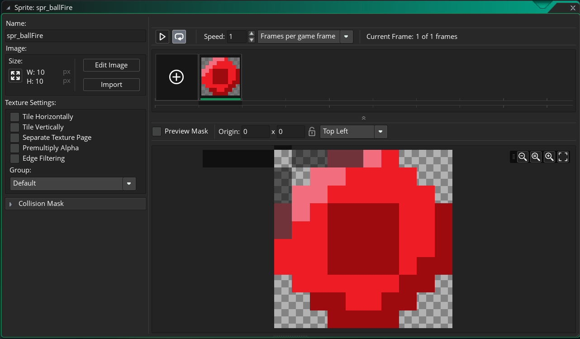Fit the sprite preview to window
Viewport: 580px width, 339px height.
pyautogui.click(x=563, y=157)
